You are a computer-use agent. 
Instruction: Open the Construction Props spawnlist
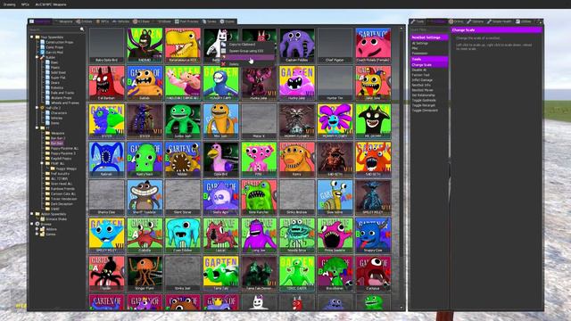point(60,42)
